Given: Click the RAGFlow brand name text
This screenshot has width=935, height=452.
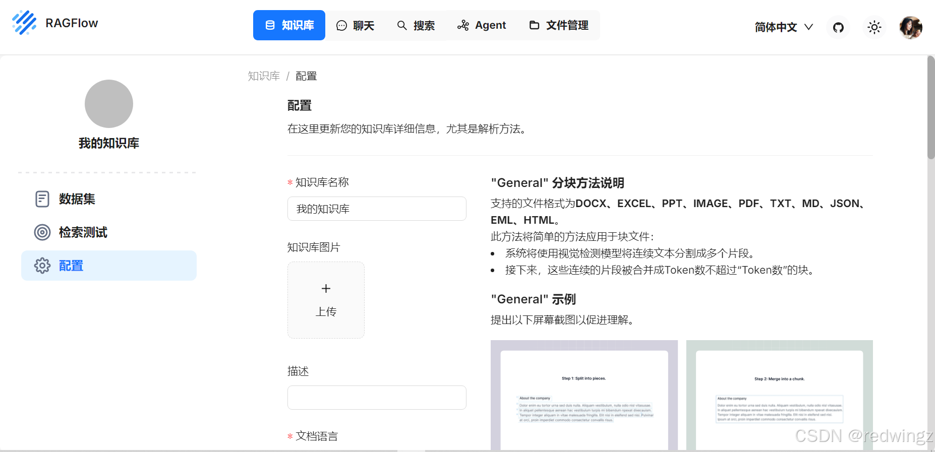Looking at the screenshot, I should pos(72,23).
